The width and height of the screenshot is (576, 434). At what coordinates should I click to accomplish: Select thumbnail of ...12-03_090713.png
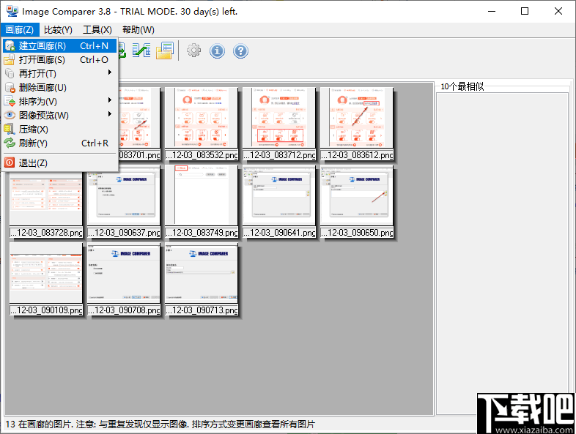coord(202,272)
